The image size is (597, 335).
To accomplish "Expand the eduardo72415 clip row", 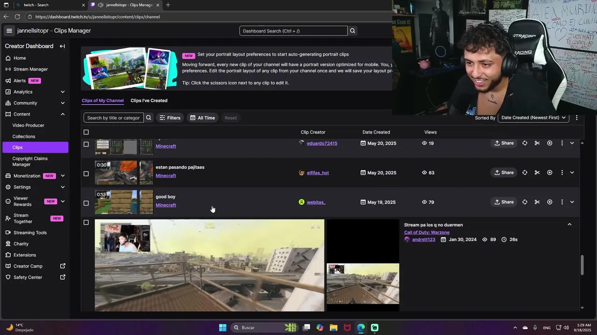I will 572,143.
